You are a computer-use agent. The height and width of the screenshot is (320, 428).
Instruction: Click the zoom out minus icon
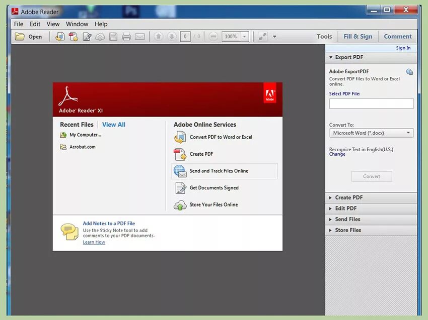pos(213,36)
